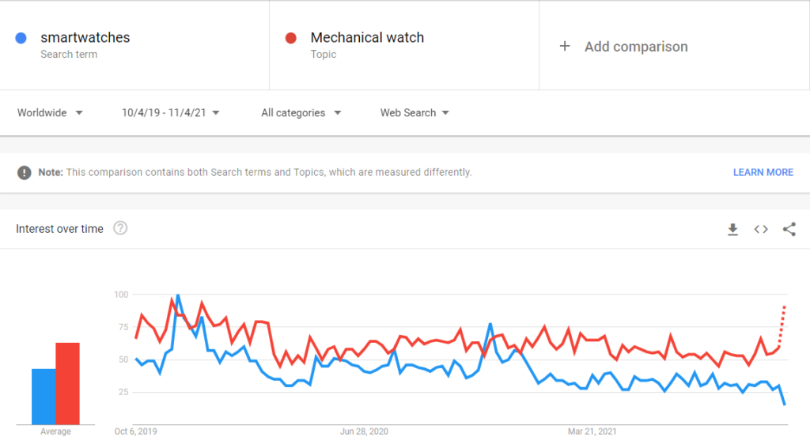Click the blue line peak at 100
The width and height of the screenshot is (810, 445).
pos(178,295)
